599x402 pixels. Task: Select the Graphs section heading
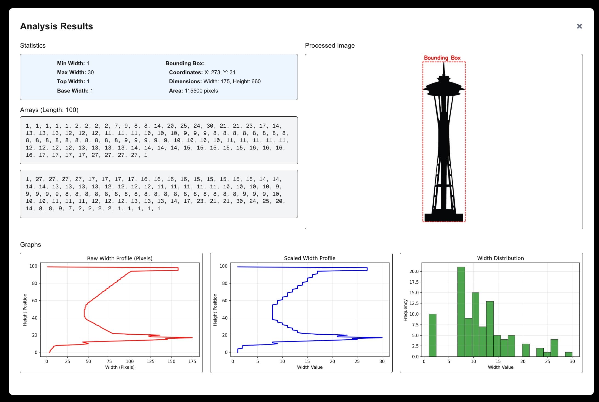click(x=30, y=245)
